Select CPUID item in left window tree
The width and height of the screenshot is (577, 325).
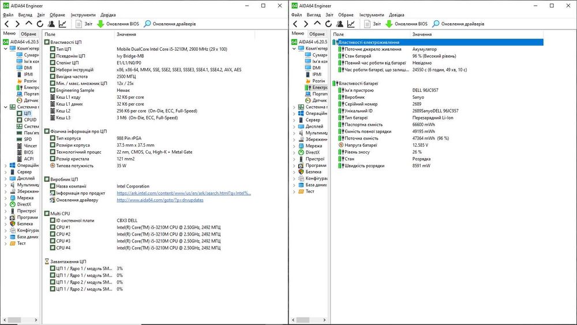30,120
